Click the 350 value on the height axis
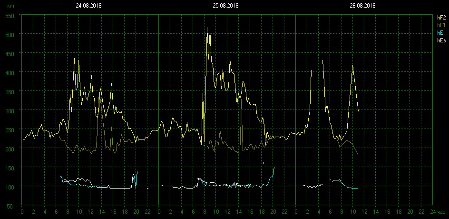This screenshot has height=219, width=449. point(10,91)
